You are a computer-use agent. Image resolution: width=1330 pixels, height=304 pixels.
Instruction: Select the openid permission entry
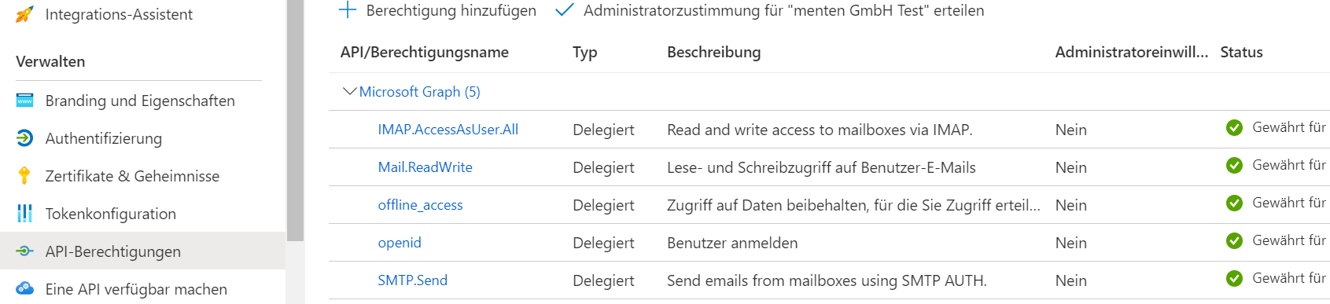pos(400,243)
